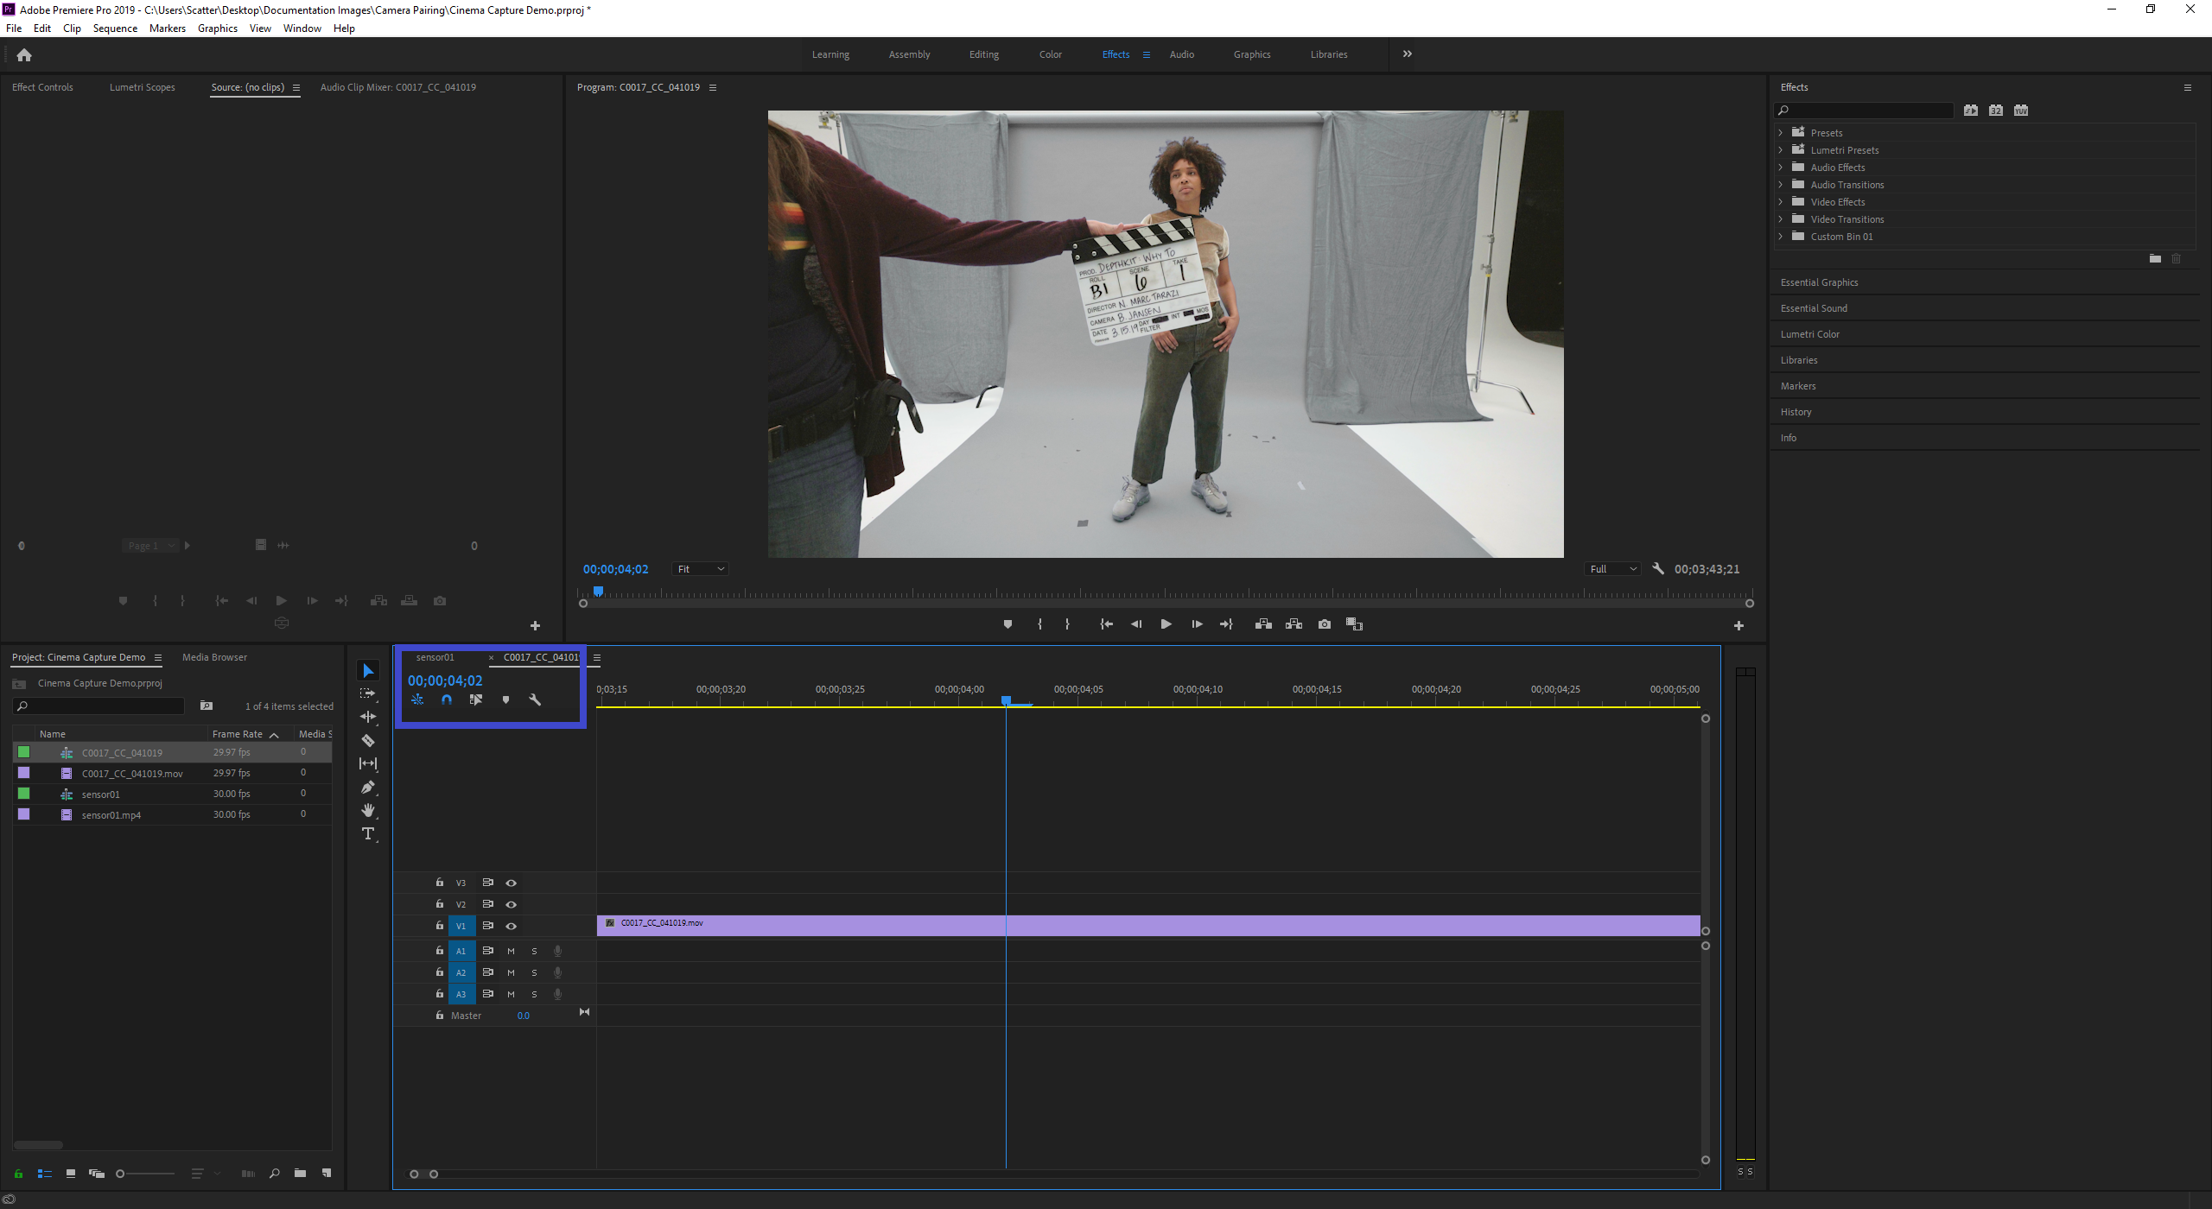The image size is (2212, 1209).
Task: Expand the Video Effects folder
Action: click(x=1780, y=202)
